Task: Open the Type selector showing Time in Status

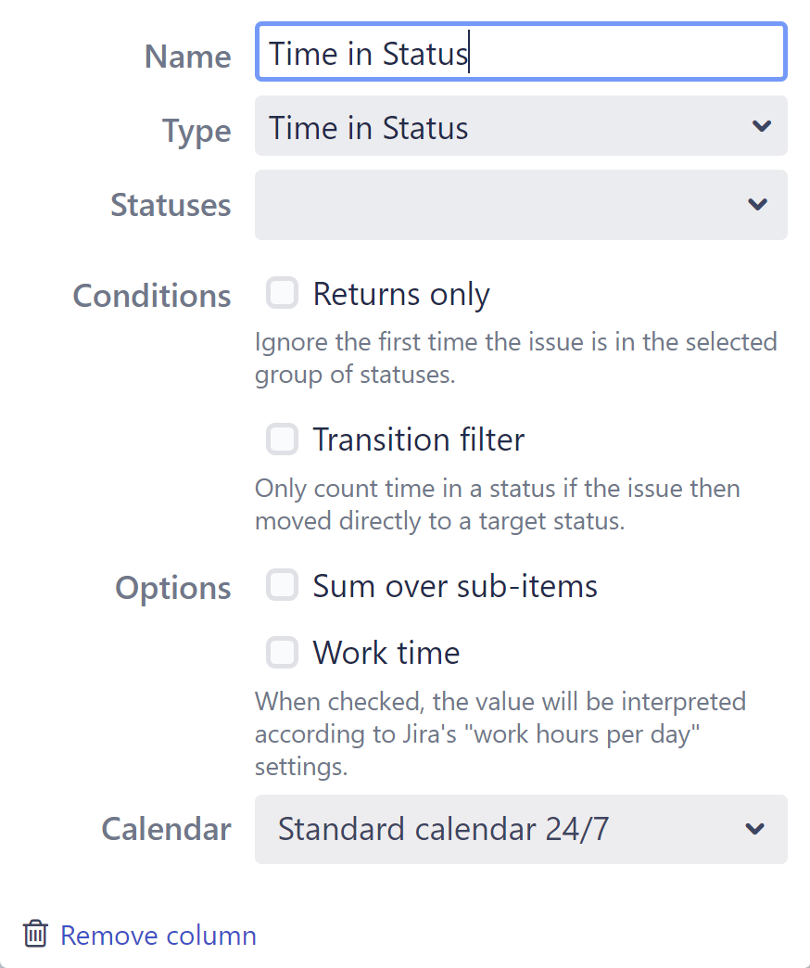Action: tap(519, 126)
